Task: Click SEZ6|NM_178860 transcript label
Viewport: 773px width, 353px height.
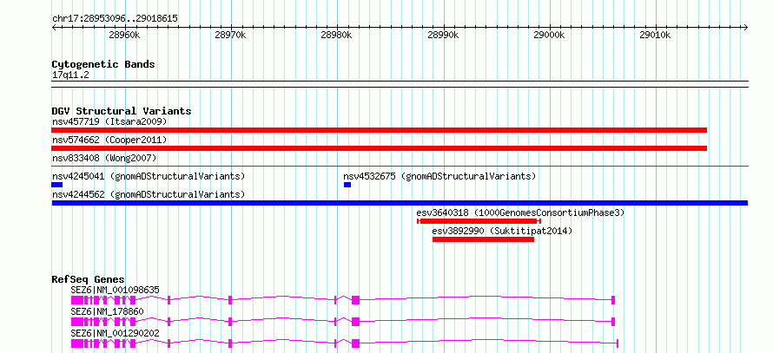Action: pyautogui.click(x=108, y=311)
